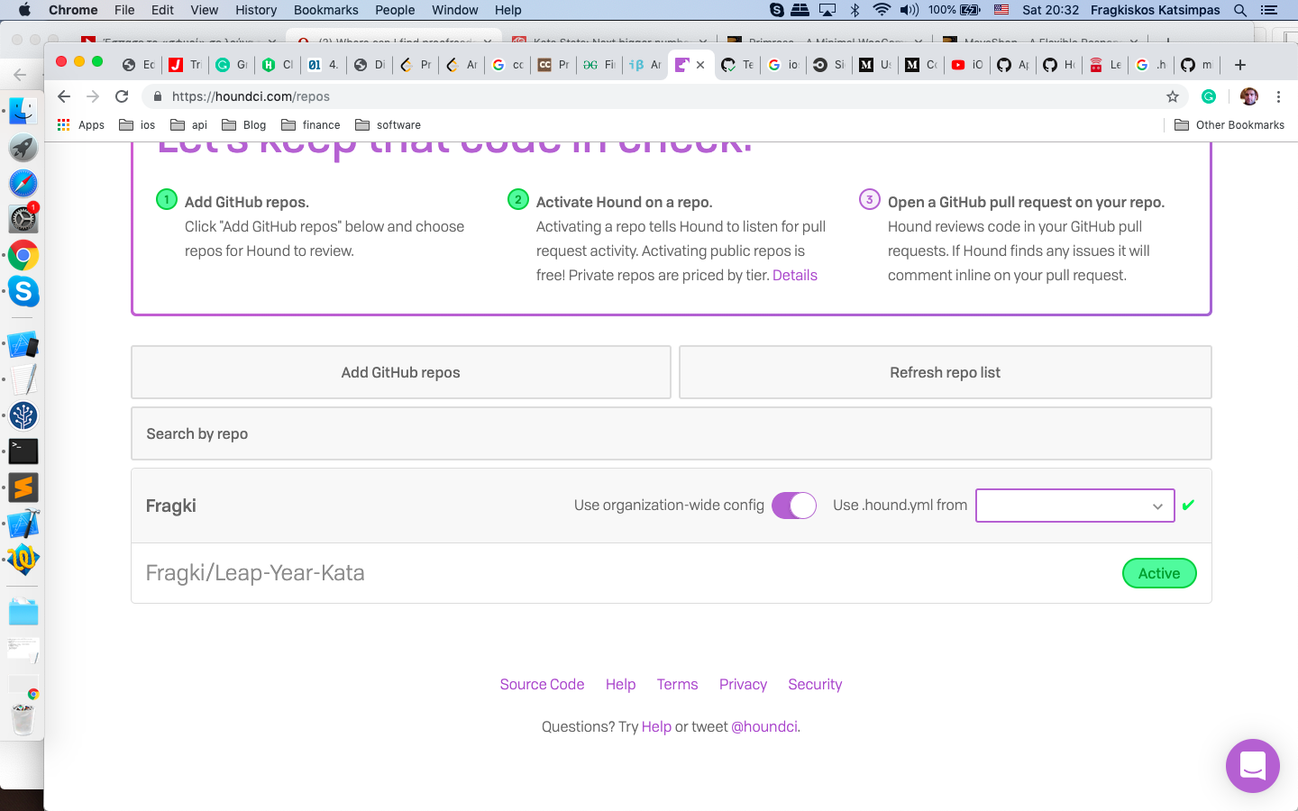Open the Privacy footer link
The width and height of the screenshot is (1298, 811).
click(744, 685)
